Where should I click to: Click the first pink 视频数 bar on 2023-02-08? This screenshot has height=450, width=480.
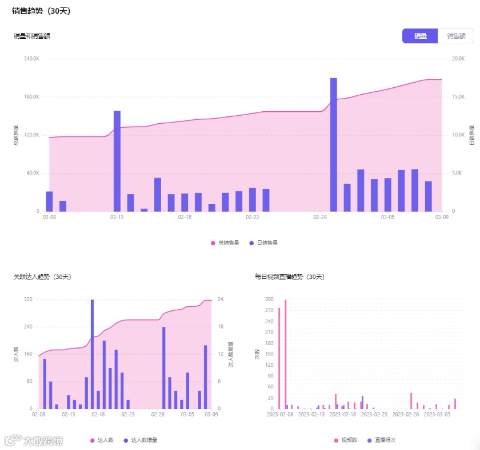click(279, 358)
